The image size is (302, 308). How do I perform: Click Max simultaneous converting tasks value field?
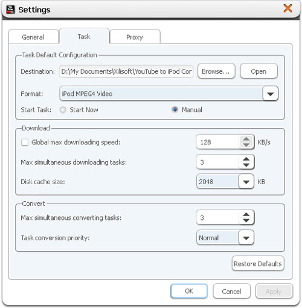[218, 217]
